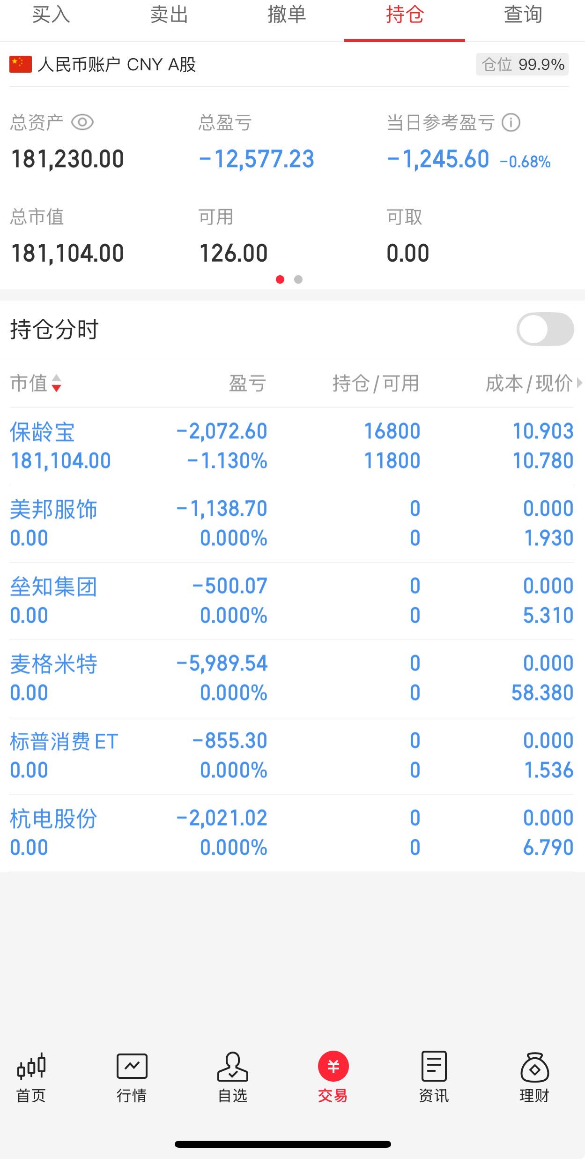The image size is (585, 1159).
Task: Switch to the 撤单 tab
Action: click(x=287, y=15)
